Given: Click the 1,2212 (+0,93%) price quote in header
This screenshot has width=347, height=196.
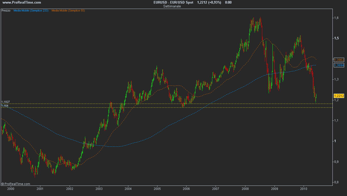Looking at the screenshot, I should coord(209,2).
